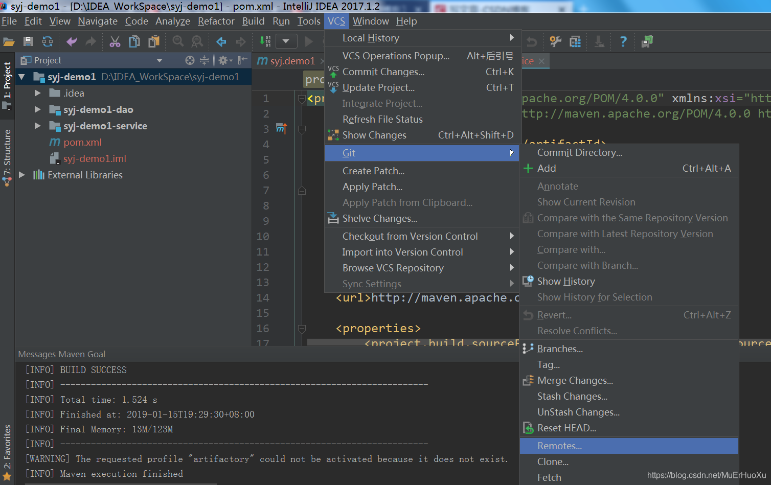Click the Find magnifier icon

click(178, 41)
